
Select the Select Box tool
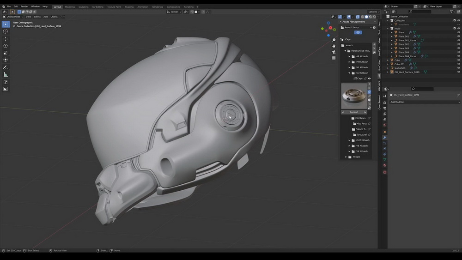coord(6,24)
